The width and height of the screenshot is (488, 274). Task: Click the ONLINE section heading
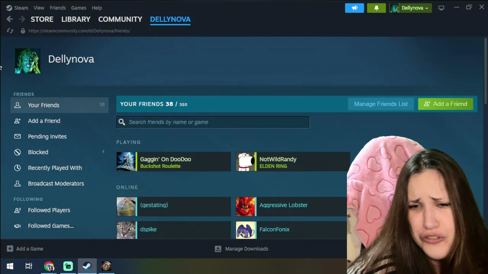click(127, 187)
